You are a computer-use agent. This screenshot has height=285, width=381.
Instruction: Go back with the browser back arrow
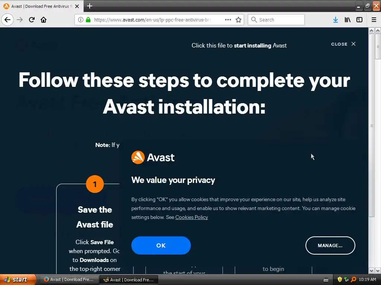(x=7, y=20)
